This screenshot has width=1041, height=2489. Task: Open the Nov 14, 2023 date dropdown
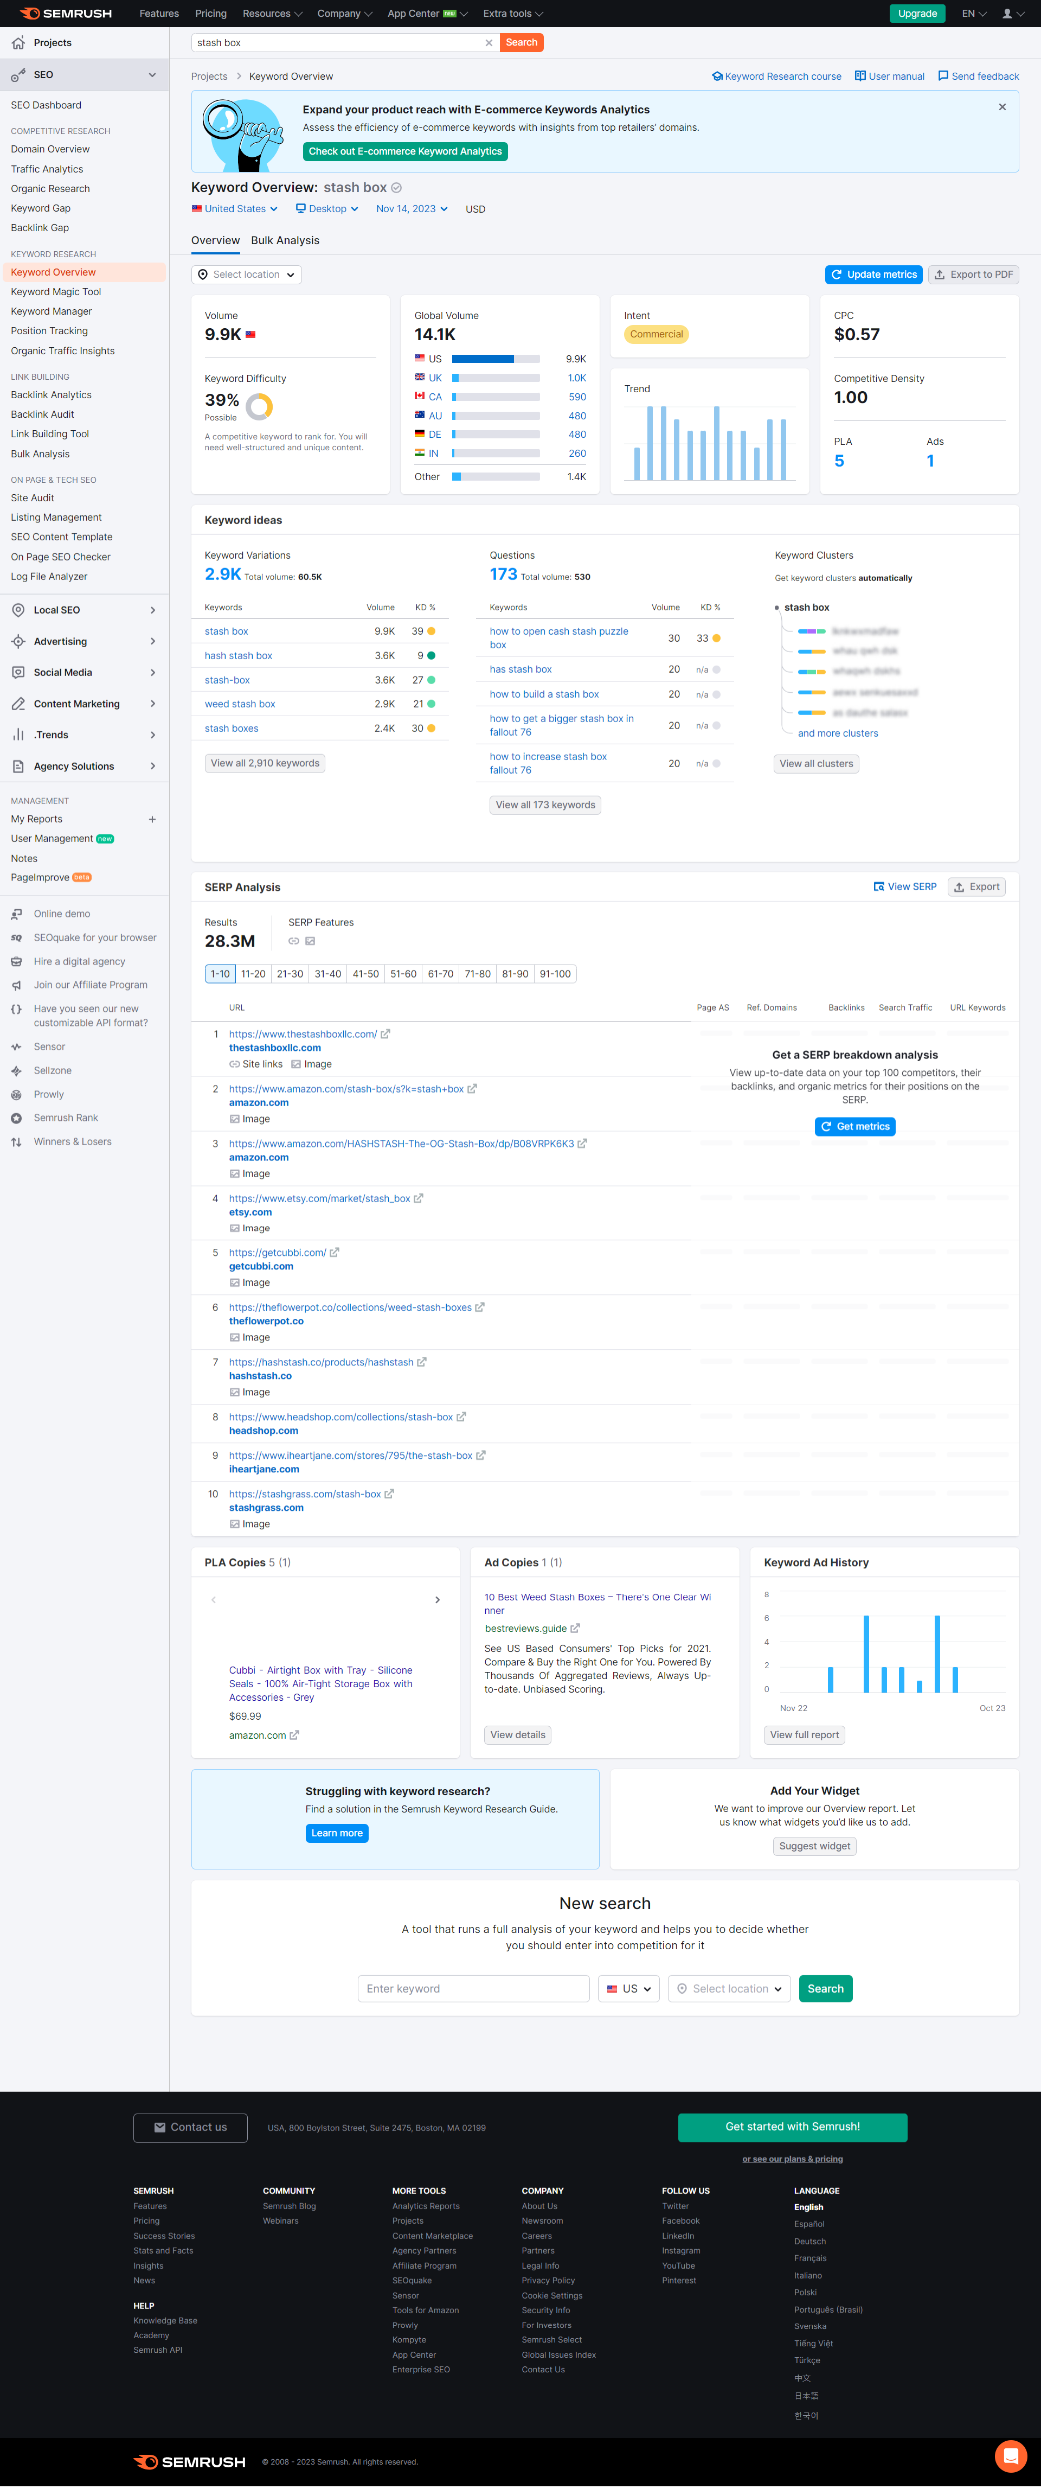[410, 209]
